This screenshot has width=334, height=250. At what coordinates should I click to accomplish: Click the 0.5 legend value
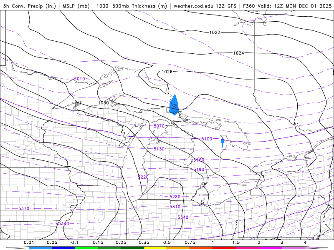click(x=167, y=242)
